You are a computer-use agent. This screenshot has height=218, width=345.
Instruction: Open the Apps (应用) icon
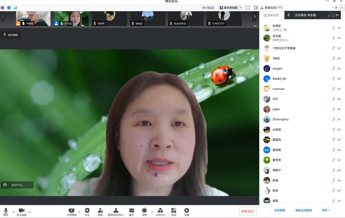[x=174, y=211]
